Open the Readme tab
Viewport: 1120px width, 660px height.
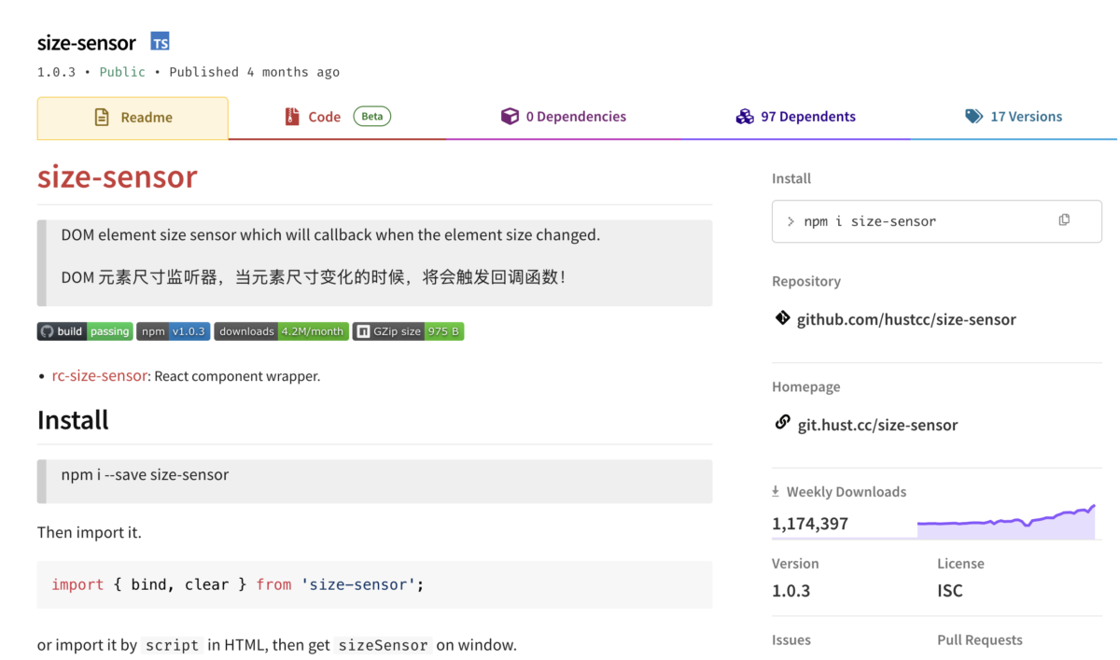click(x=133, y=118)
